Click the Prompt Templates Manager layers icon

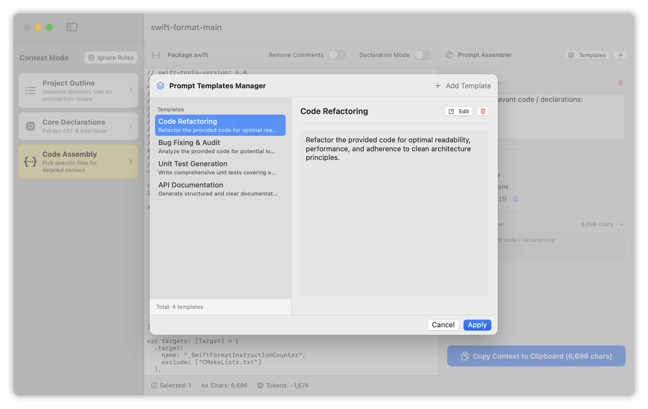pos(161,86)
